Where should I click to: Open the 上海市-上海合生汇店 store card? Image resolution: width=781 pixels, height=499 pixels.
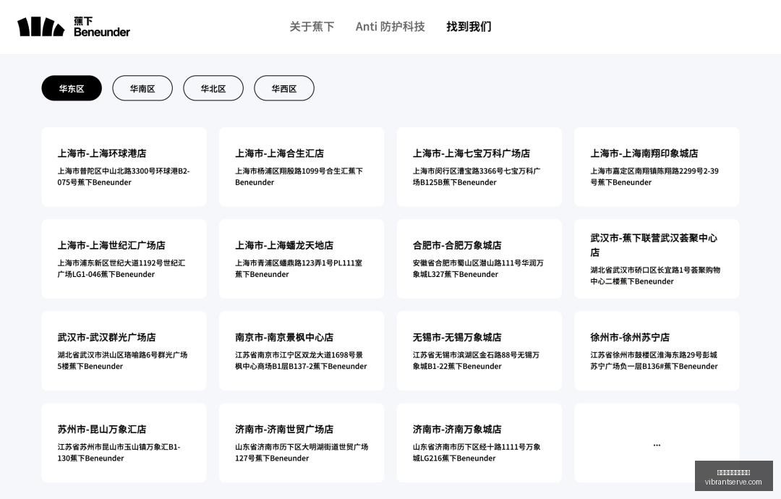(x=302, y=167)
